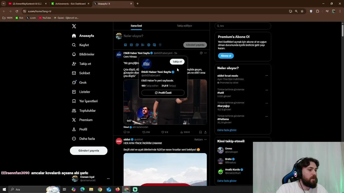Viewport: 344px width, 193px height.
Task: View analytics of Etkili Haber post
Action: (185, 132)
